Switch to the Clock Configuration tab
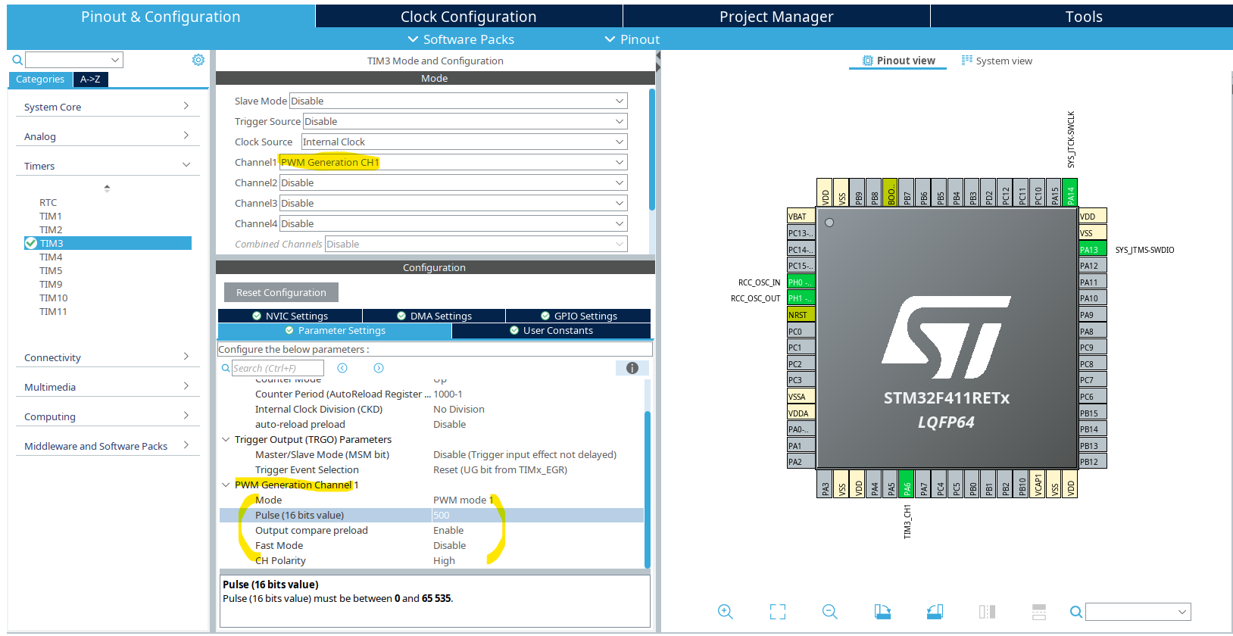1233x636 pixels. (x=469, y=17)
